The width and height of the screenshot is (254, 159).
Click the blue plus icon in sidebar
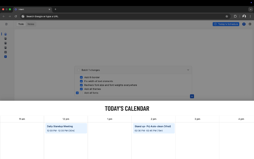[5, 57]
